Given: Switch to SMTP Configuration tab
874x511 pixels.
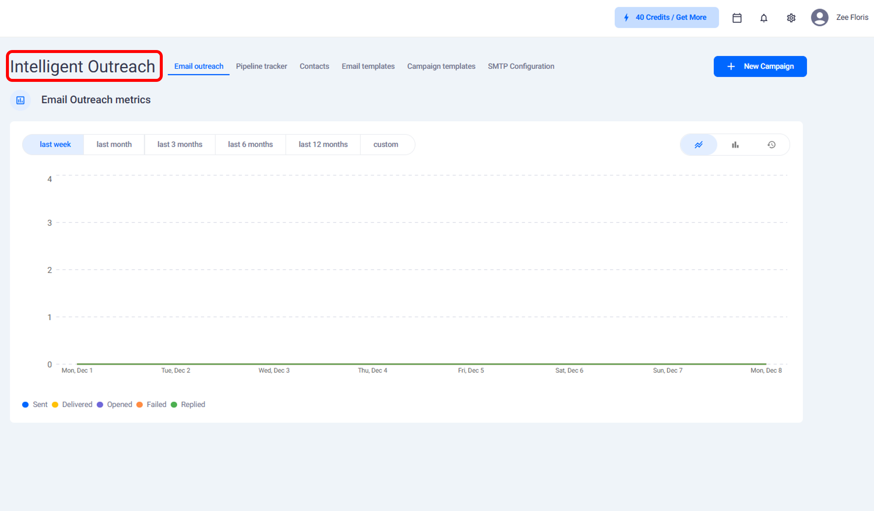Looking at the screenshot, I should (x=521, y=66).
